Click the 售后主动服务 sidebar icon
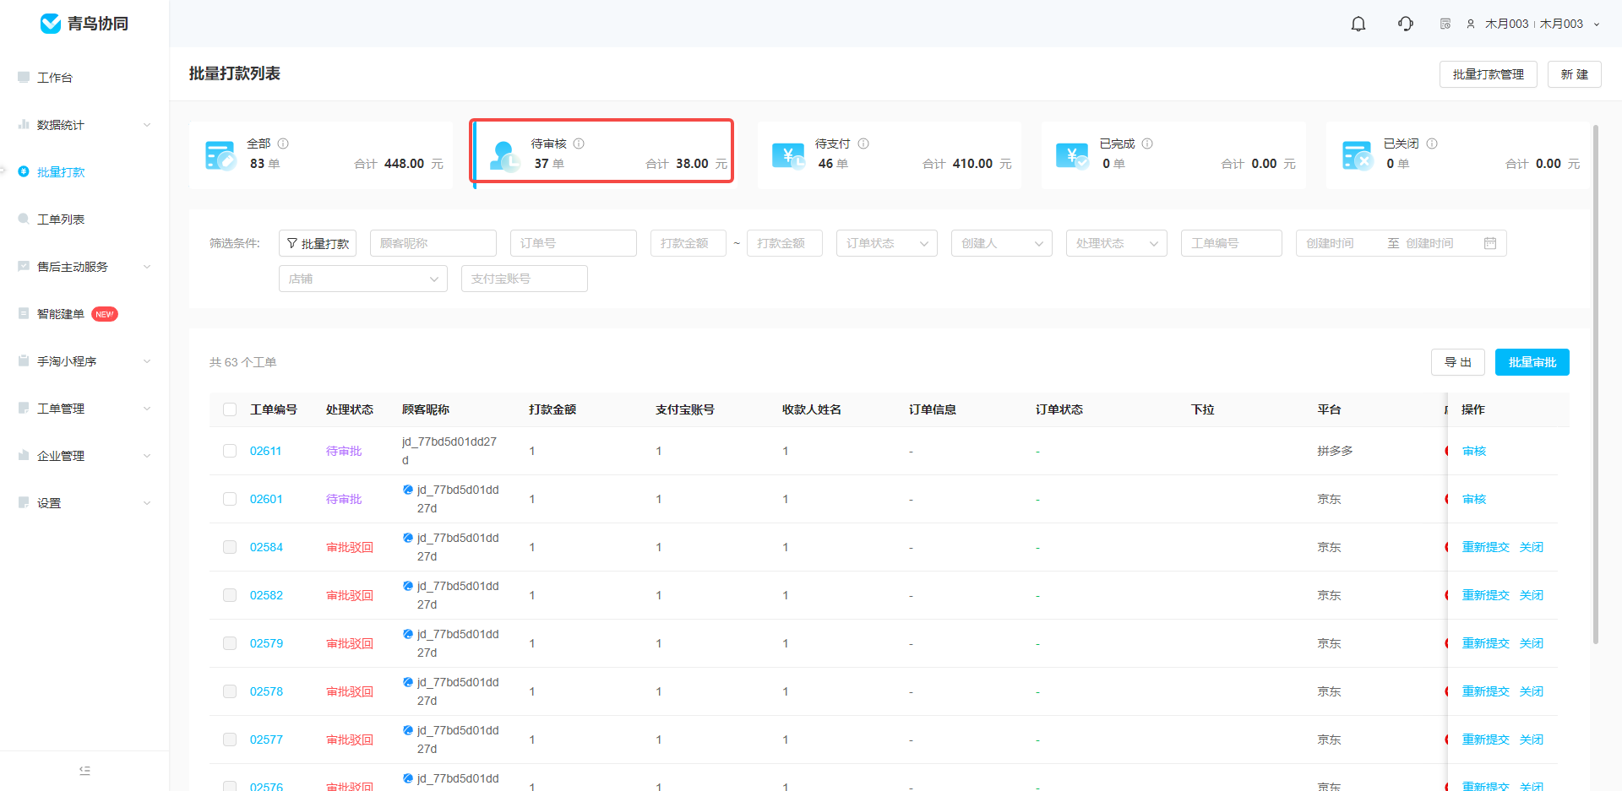This screenshot has width=1622, height=791. coord(24,266)
